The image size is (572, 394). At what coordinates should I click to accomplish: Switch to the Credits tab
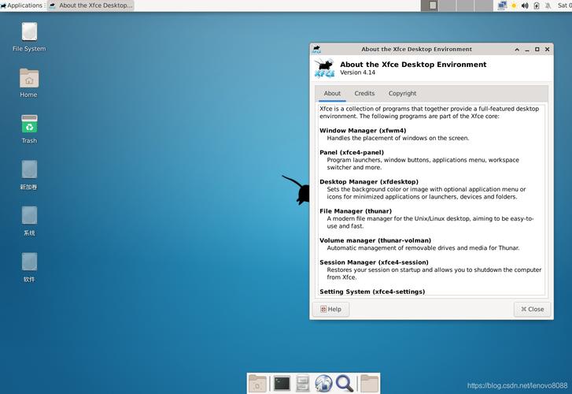pyautogui.click(x=364, y=94)
